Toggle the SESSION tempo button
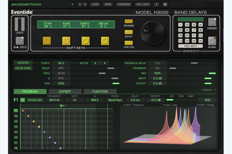Screen dimensions: 232x154 click(23, 63)
